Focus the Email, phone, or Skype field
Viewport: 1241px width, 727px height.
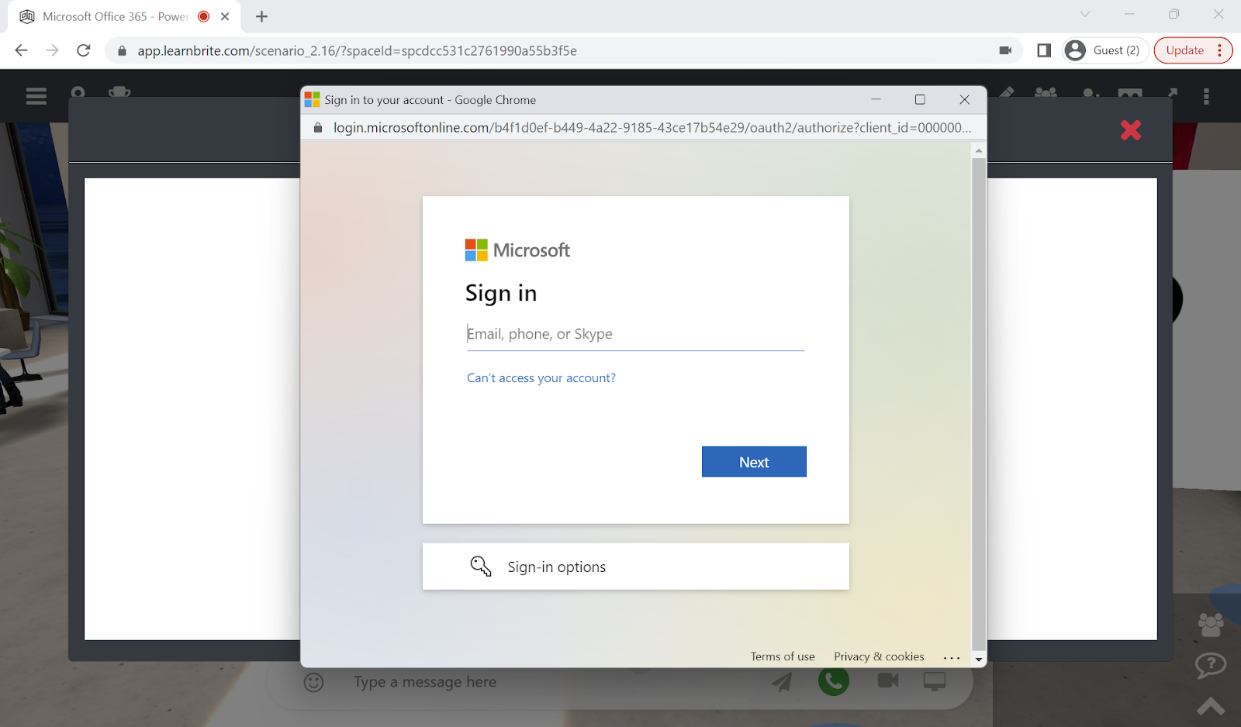click(x=635, y=334)
